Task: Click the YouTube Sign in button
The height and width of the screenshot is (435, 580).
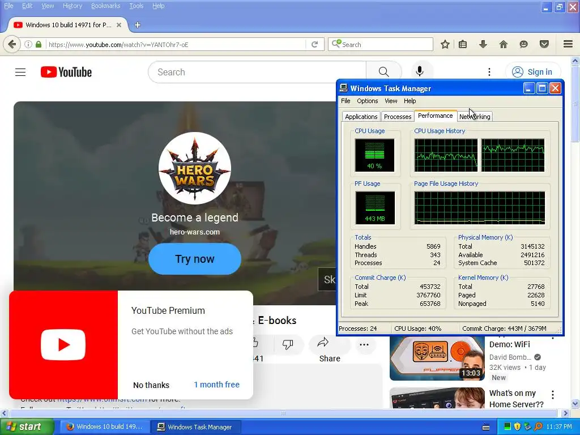Action: 532,72
